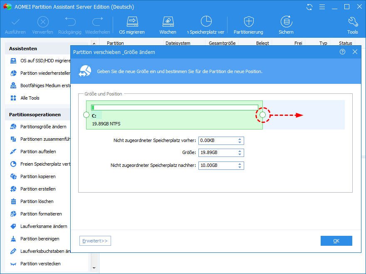Viewport: 366px width, 274px height.
Task: Select Partition bereinigen operation
Action: (35, 239)
